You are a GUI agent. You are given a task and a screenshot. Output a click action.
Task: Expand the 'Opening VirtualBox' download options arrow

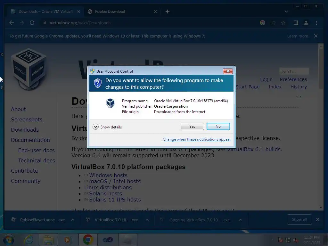coord(241,220)
